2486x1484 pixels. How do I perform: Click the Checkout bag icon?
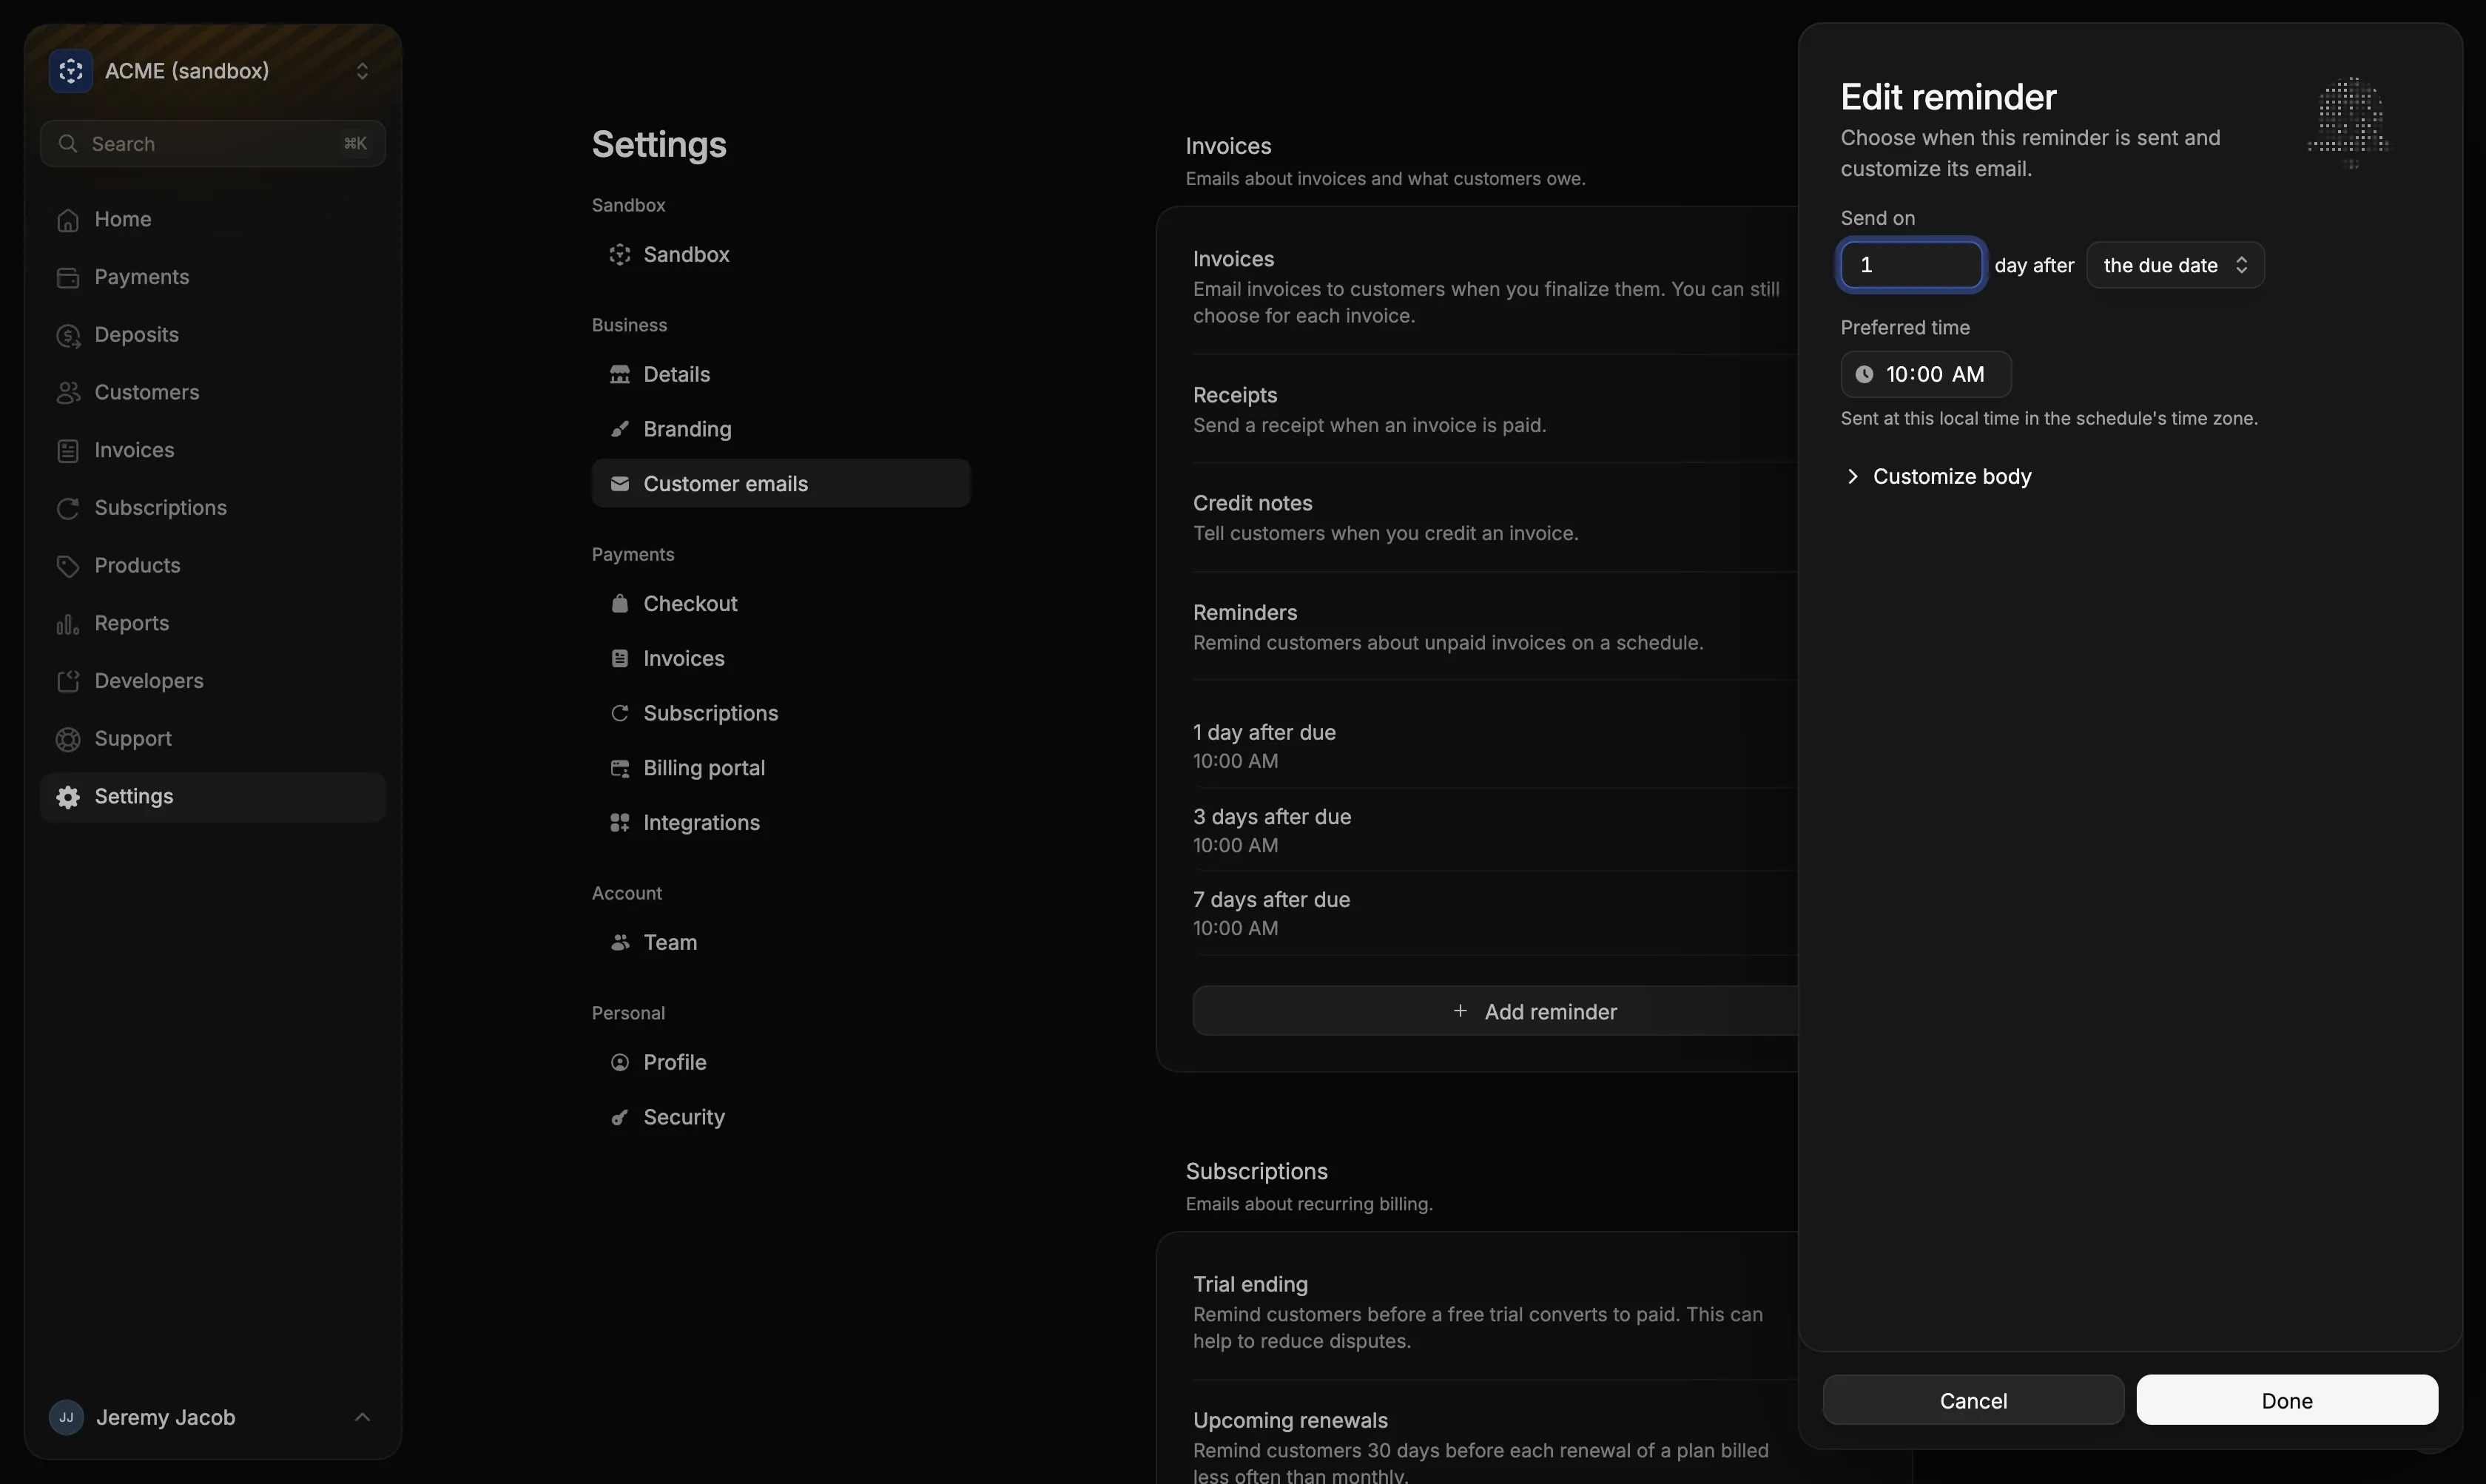pyautogui.click(x=619, y=604)
